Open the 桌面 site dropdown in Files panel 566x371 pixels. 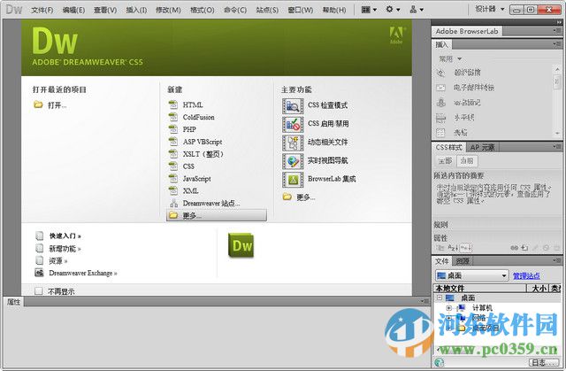(x=471, y=275)
